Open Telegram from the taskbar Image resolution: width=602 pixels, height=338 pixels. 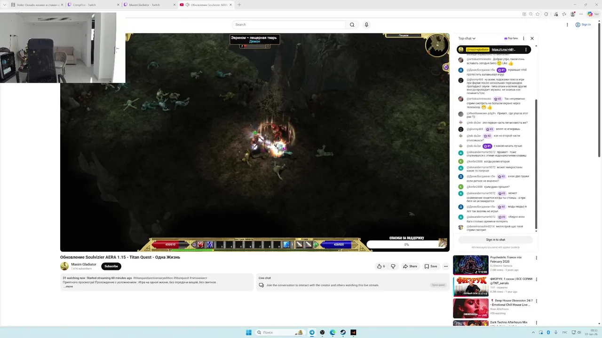(x=311, y=332)
